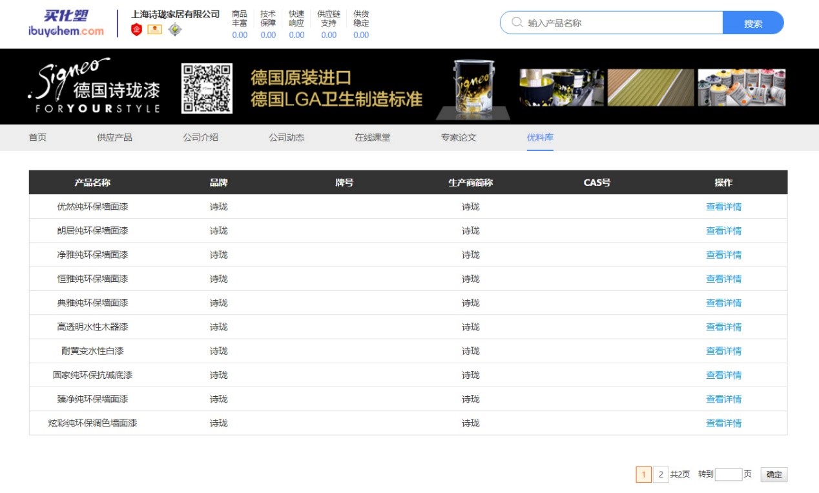Image resolution: width=819 pixels, height=493 pixels.
Task: View details for 高透明水性木器漆
Action: tap(723, 327)
